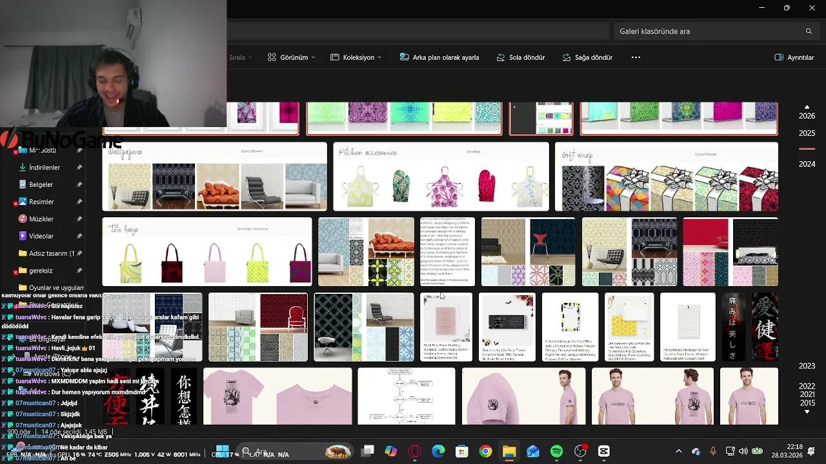
Task: Open Outlook from the taskbar
Action: coord(532,451)
